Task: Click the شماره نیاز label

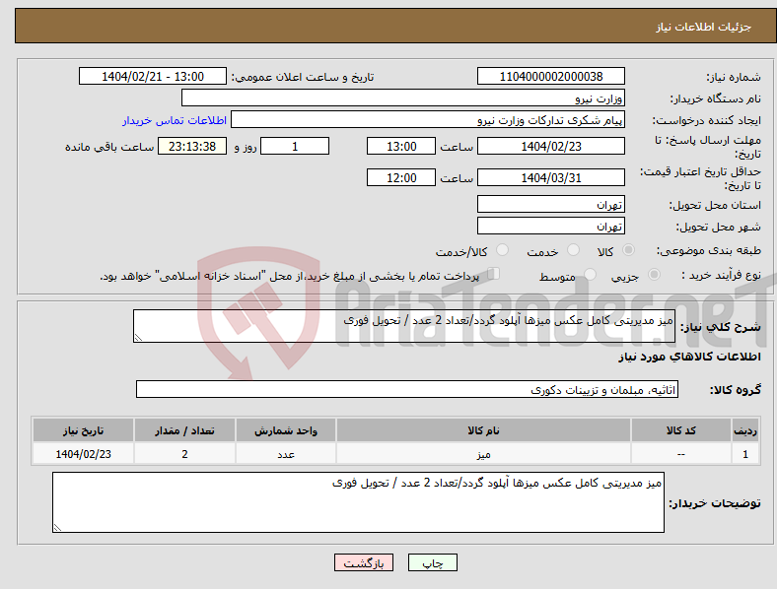Action: tap(734, 77)
